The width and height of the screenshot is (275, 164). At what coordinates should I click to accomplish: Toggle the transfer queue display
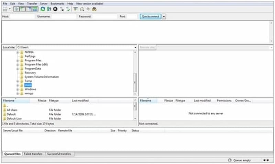35,9
